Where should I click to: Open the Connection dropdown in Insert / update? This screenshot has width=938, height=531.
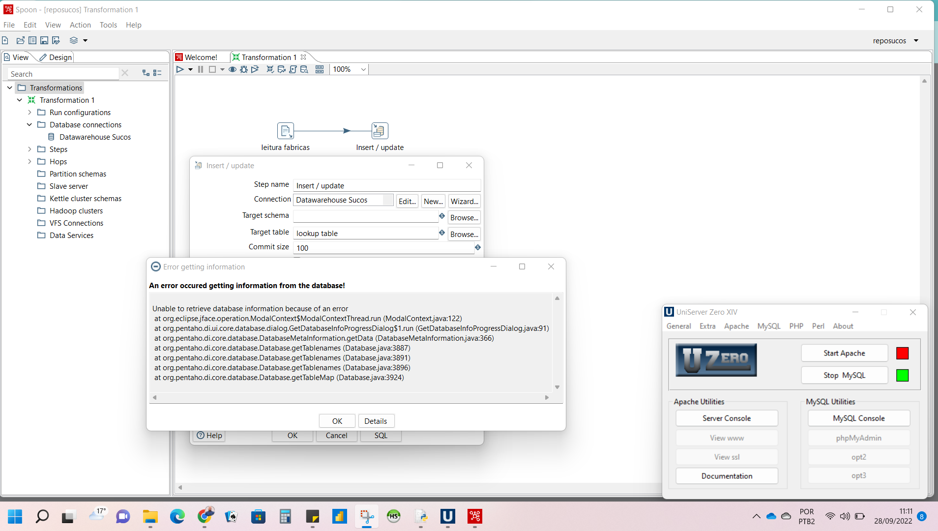388,200
